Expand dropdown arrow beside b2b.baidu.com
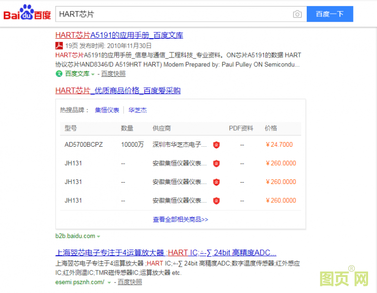This screenshot has width=377, height=293. click(x=98, y=236)
